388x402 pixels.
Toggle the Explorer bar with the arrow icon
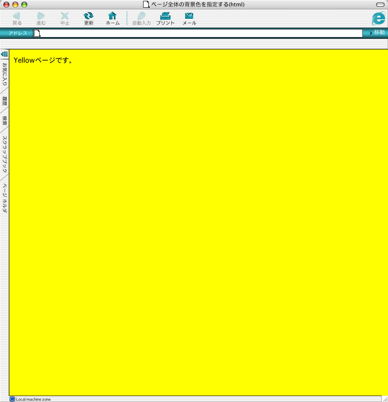click(4, 54)
